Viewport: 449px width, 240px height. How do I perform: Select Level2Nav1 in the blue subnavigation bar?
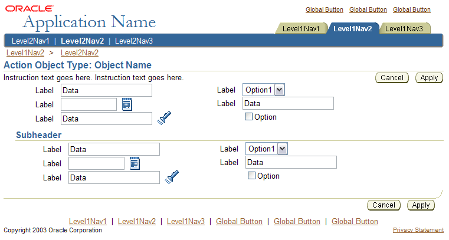[x=30, y=41]
